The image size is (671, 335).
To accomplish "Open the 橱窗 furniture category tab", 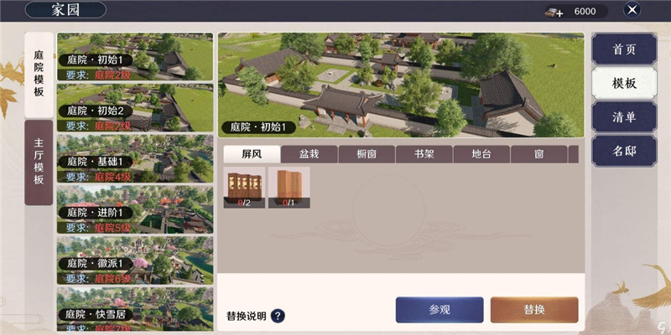I will point(367,154).
